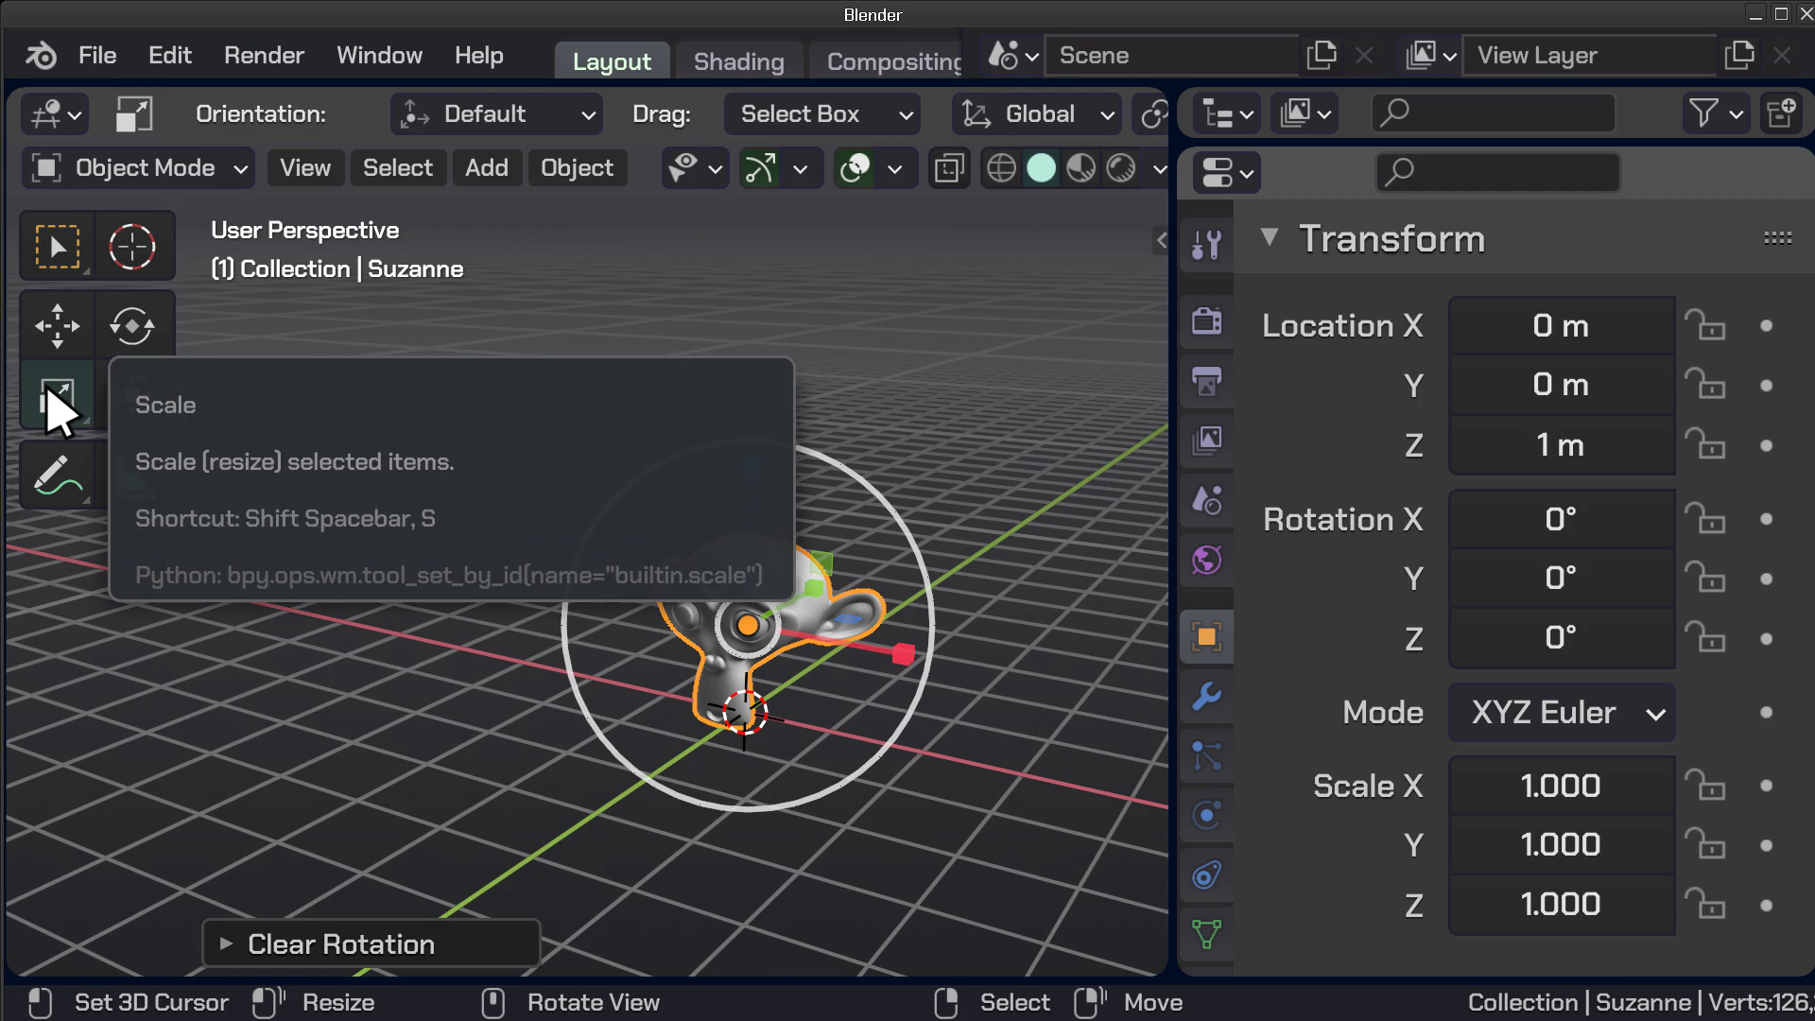This screenshot has width=1815, height=1021.
Task: Click the properties search field
Action: [x=1498, y=172]
